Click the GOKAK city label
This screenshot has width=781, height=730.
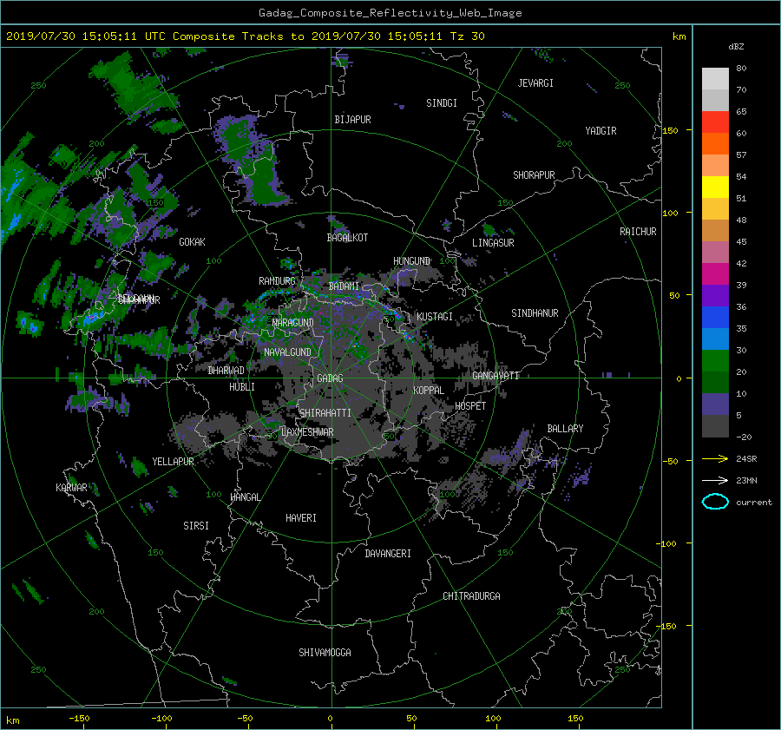point(192,242)
